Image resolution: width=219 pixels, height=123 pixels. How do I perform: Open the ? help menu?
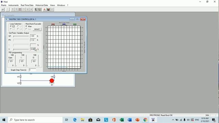[68, 5]
